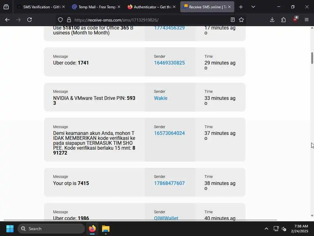
Task: Open muted volume tray icon
Action: tap(284, 229)
